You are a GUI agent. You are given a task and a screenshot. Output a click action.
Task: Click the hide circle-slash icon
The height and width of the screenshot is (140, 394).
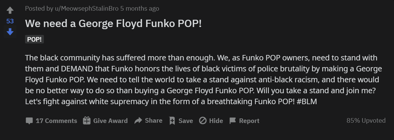point(203,121)
